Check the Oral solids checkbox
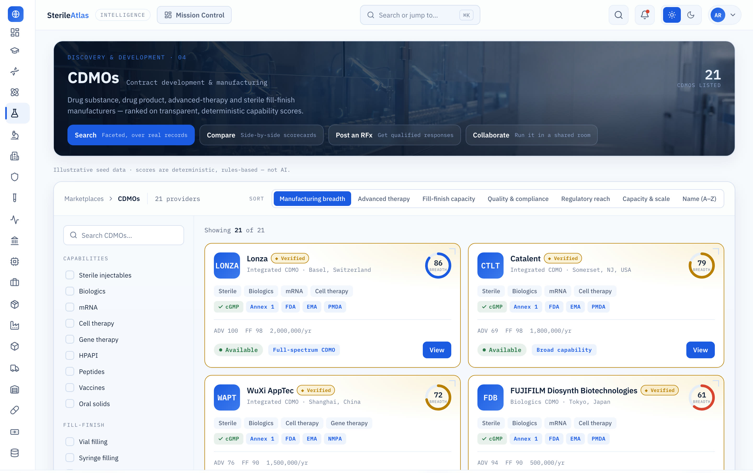The height and width of the screenshot is (473, 753). coord(70,404)
